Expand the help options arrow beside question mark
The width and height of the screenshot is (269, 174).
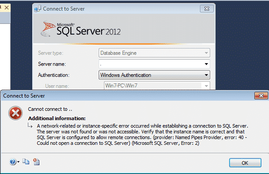pyautogui.click(x=18, y=161)
